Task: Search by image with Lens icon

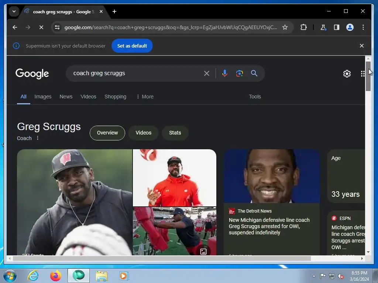Action: pyautogui.click(x=239, y=73)
